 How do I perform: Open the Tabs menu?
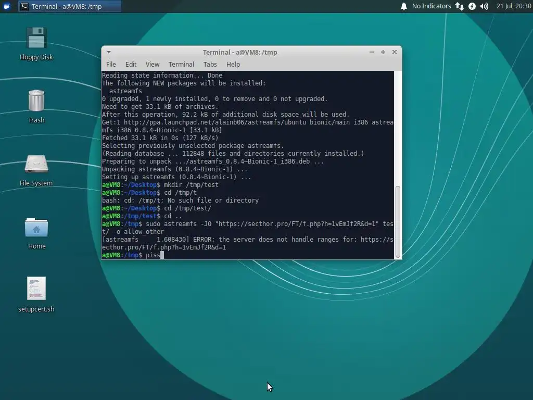[210, 64]
